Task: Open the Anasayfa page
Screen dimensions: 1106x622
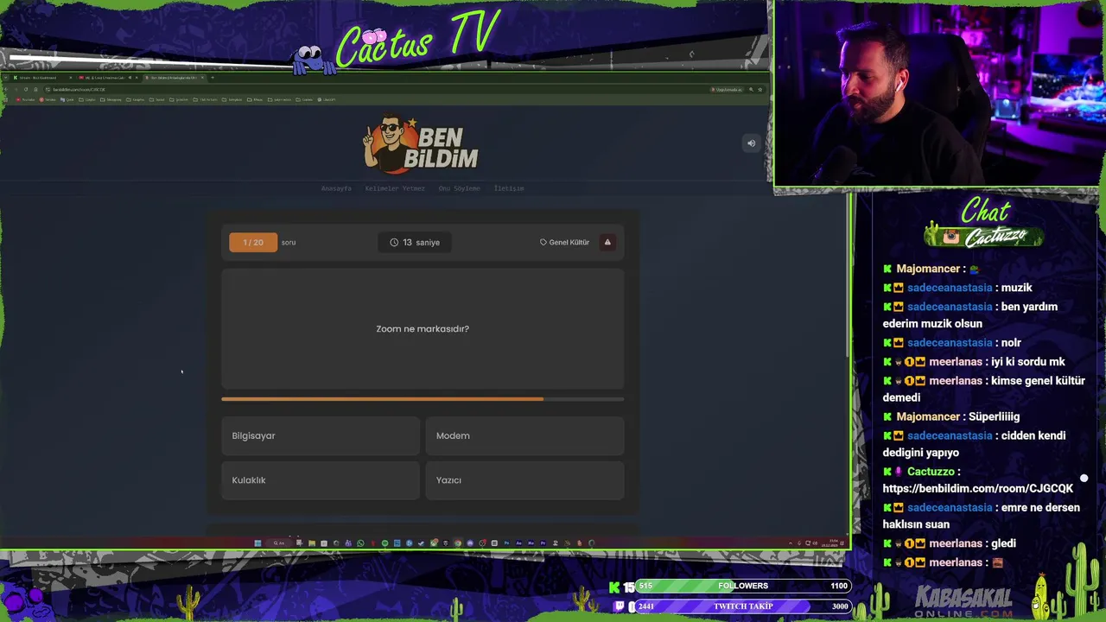Action: tap(336, 188)
